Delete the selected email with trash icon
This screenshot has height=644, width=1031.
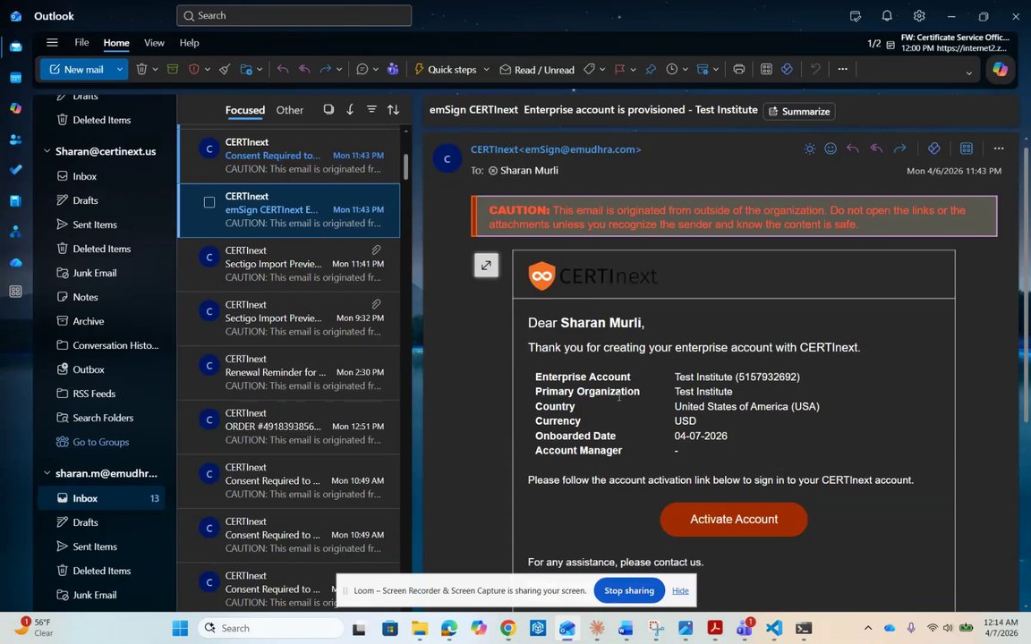141,69
